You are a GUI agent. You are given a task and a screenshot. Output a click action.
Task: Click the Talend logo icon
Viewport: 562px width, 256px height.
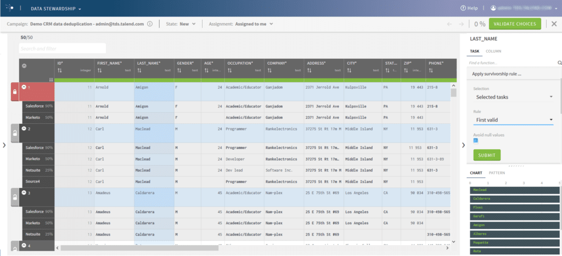point(10,8)
